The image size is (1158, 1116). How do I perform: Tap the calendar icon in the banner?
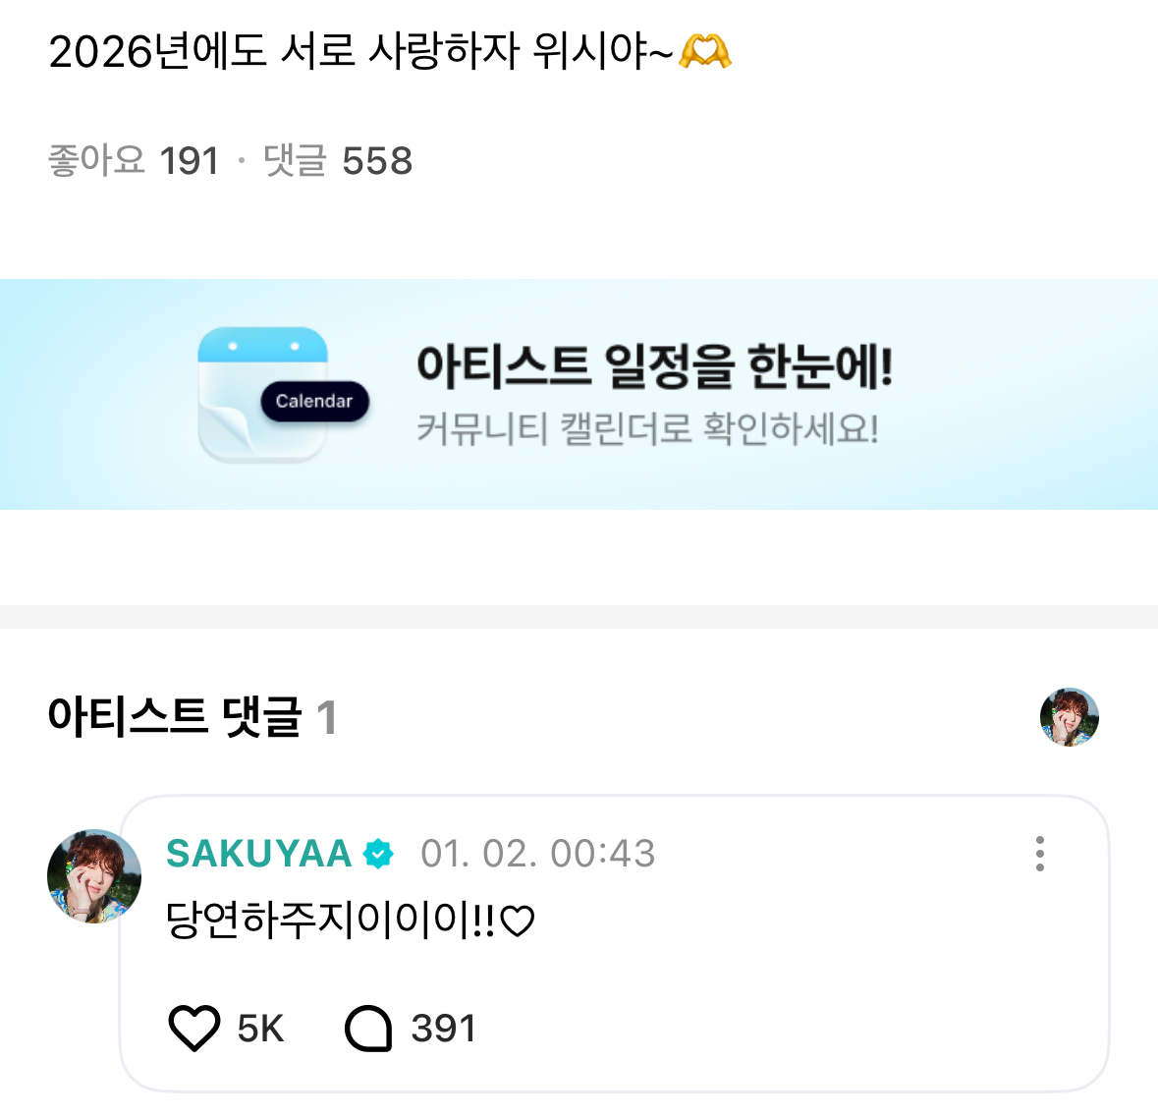tap(261, 394)
